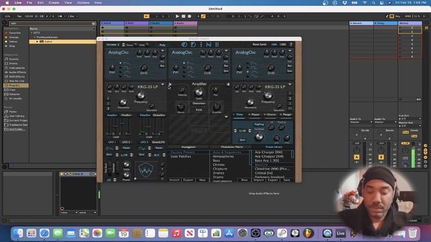Select the Chimes preset category
Viewport: 431px width, 242px height.
pos(219,165)
